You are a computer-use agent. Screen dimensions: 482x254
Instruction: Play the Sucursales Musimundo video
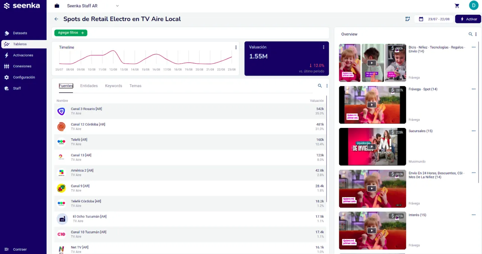click(372, 147)
